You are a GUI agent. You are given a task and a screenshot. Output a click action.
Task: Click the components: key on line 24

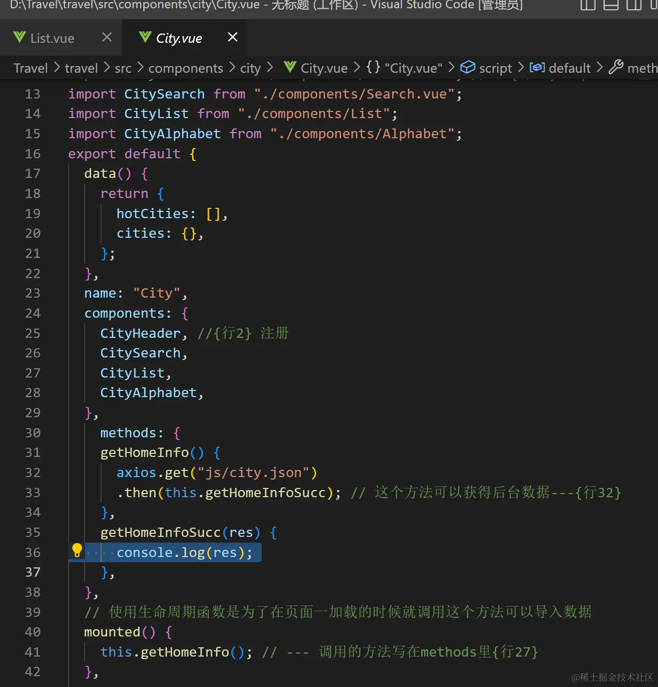click(x=128, y=313)
